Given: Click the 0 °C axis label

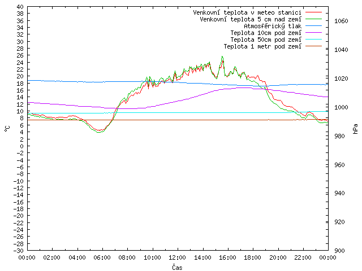Looking at the screenshot, I should [x=21, y=146].
